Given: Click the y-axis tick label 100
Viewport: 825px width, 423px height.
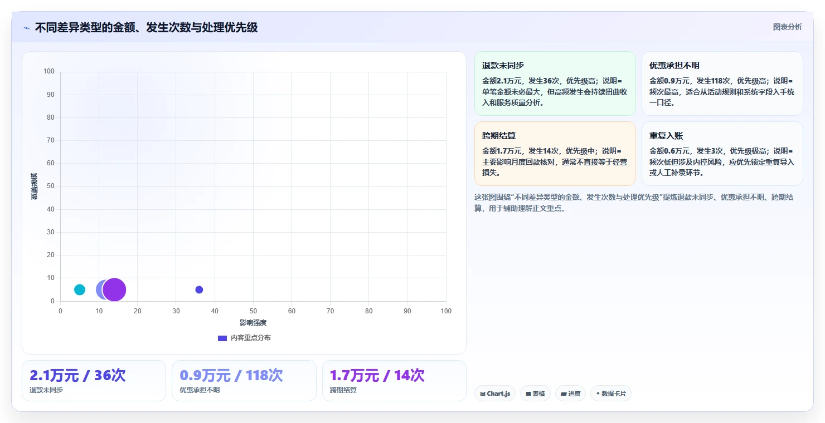Looking at the screenshot, I should pos(49,71).
